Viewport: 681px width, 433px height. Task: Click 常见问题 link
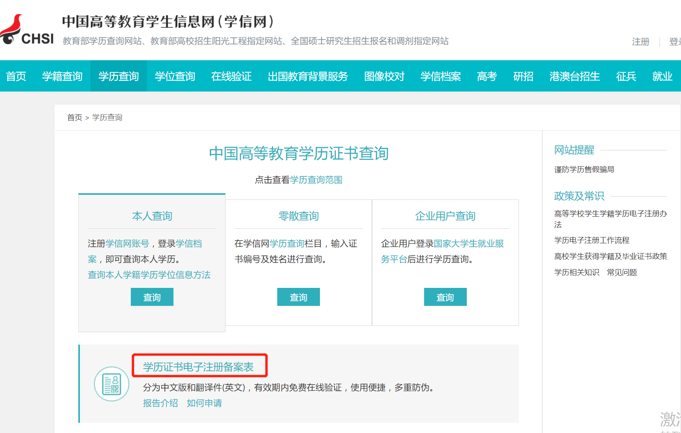pyautogui.click(x=622, y=272)
